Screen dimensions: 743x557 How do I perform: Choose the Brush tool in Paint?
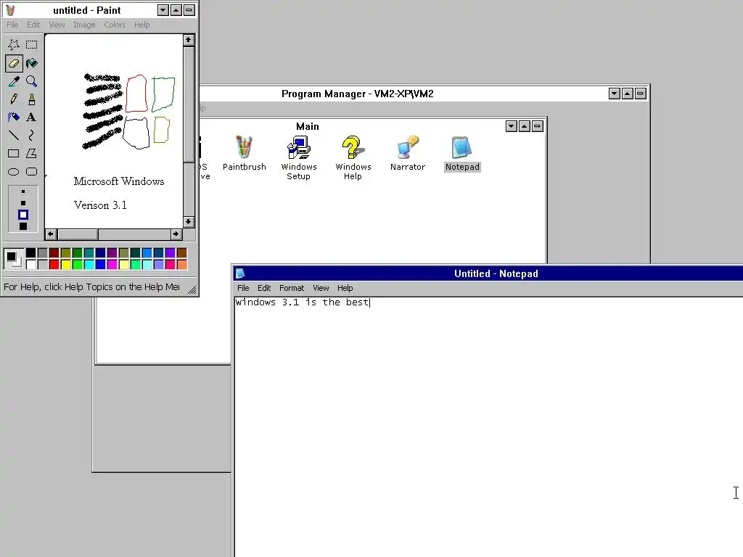(x=32, y=99)
